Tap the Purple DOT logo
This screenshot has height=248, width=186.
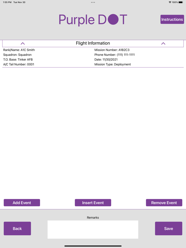click(93, 20)
